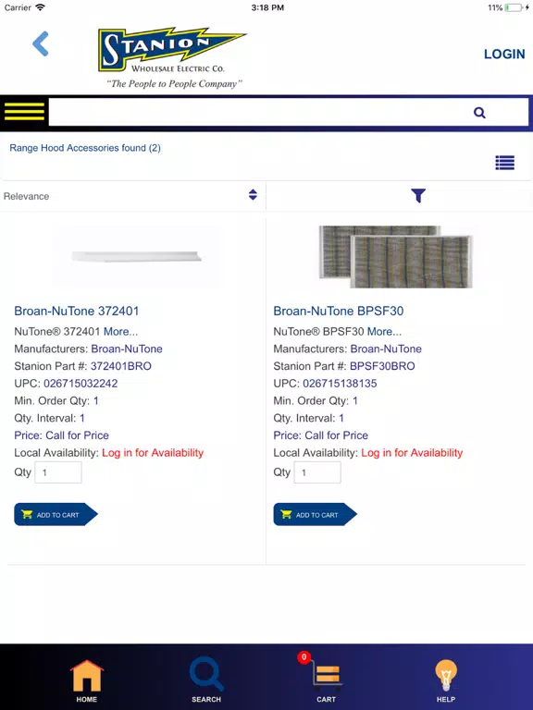
Task: Open the yellow hamburger menu
Action: click(24, 111)
